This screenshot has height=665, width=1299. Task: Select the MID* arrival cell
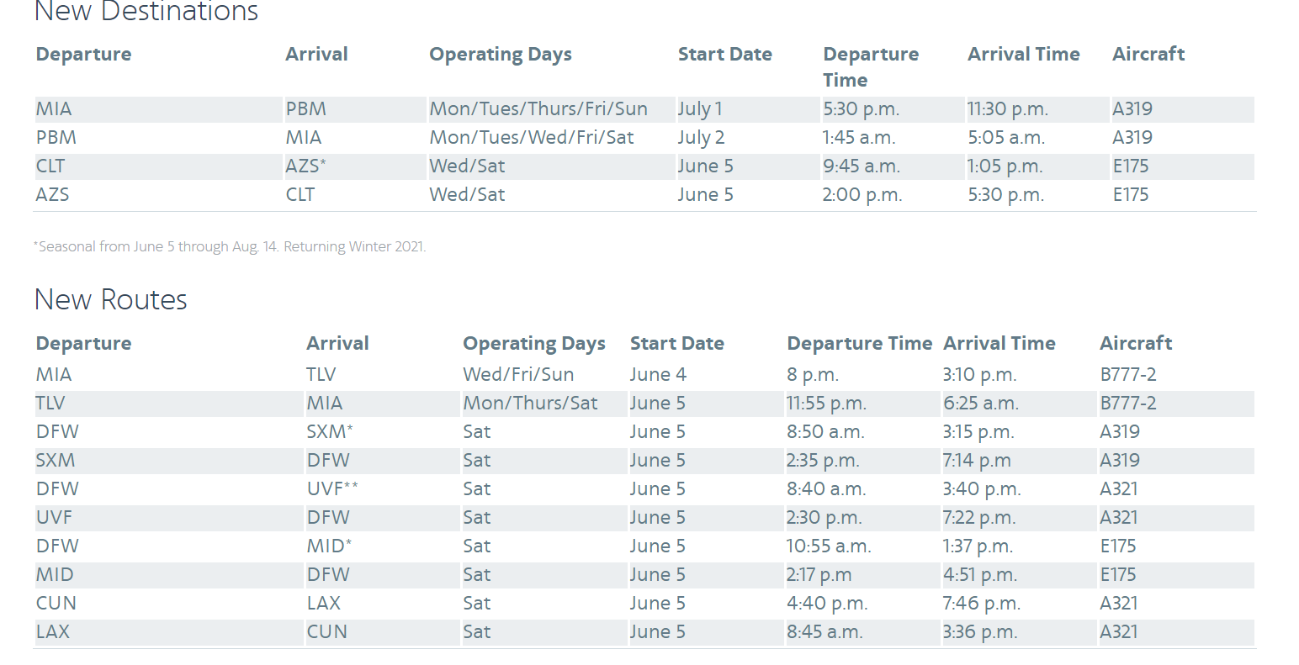tap(329, 546)
